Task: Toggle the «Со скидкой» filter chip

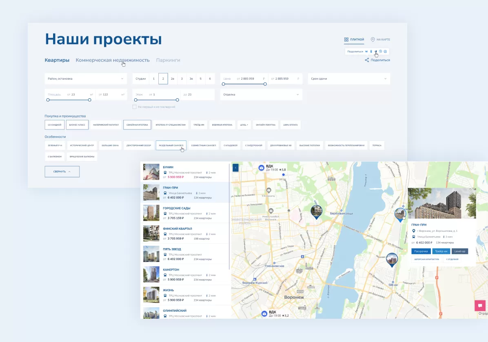Action: tap(54, 125)
